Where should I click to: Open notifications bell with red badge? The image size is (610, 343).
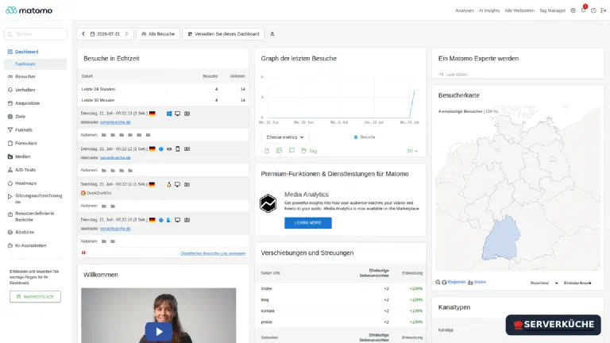[x=584, y=10]
